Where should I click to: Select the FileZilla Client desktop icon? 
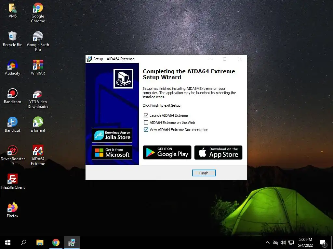tap(13, 182)
